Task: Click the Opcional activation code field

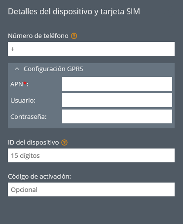Action: (x=91, y=189)
